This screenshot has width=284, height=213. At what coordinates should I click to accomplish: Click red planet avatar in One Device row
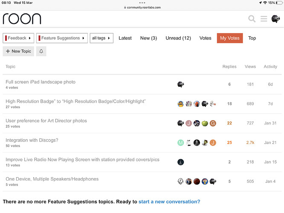pos(197,181)
